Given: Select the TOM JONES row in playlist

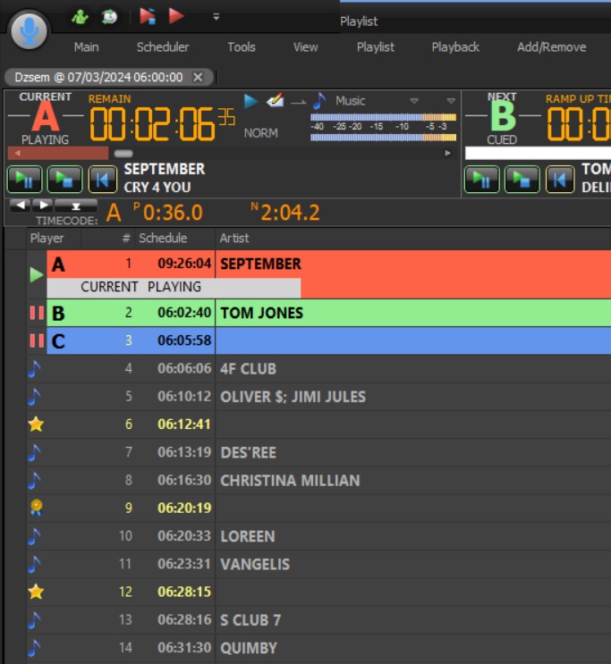Looking at the screenshot, I should pos(261,313).
